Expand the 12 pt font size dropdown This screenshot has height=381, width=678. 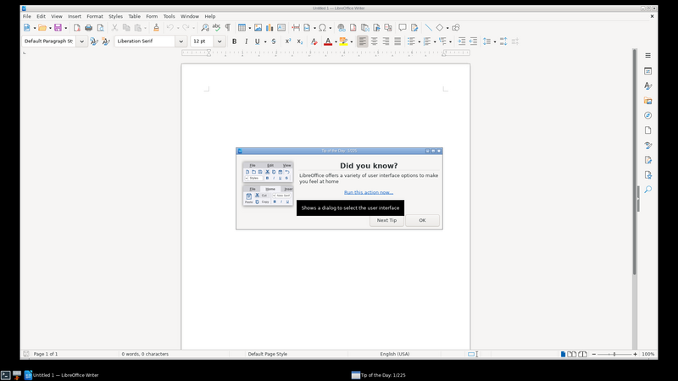(220, 41)
